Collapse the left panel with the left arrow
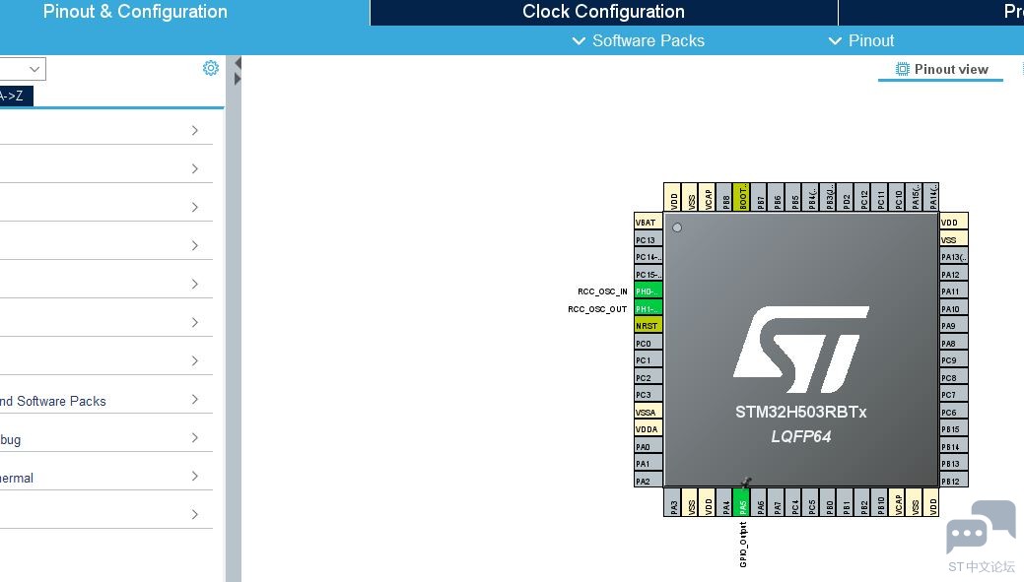This screenshot has height=582, width=1024. click(x=238, y=63)
